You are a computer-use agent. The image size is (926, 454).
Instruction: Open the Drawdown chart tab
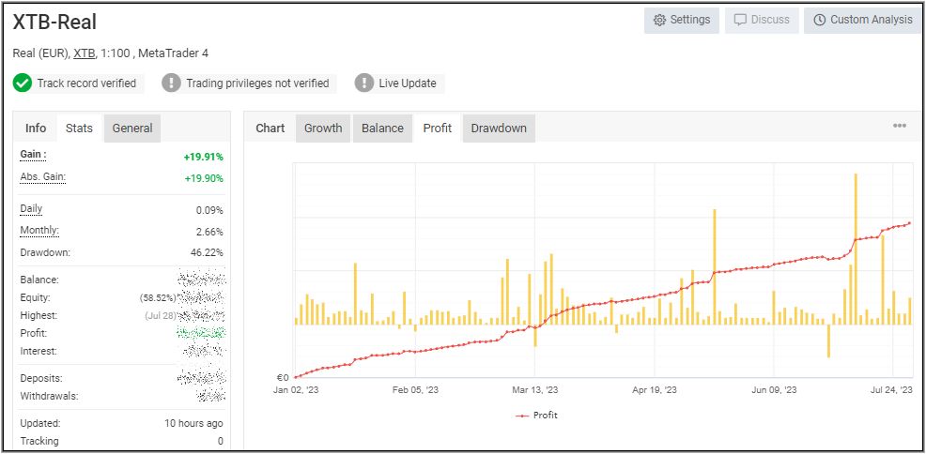coord(499,129)
